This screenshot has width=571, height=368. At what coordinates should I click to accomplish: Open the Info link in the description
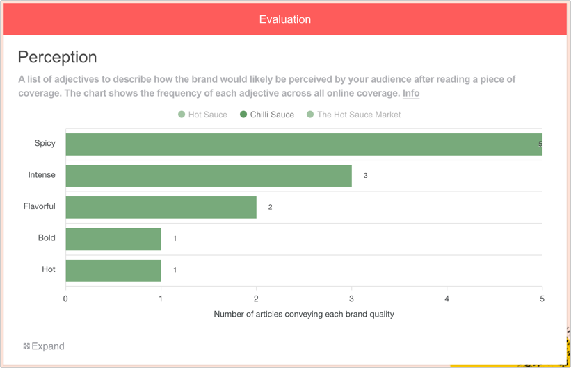pyautogui.click(x=411, y=93)
